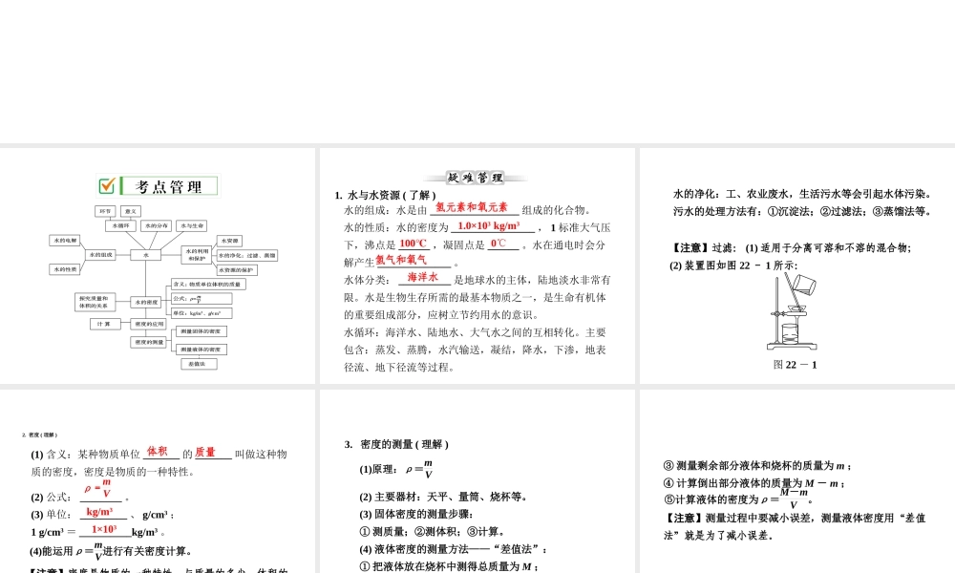
Task: Click the red answer kg/m³ after (3) 单位
Action: [x=99, y=512]
